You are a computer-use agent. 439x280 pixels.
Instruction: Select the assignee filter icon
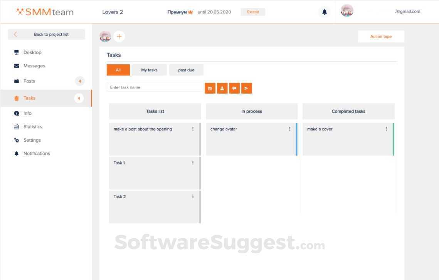point(222,88)
